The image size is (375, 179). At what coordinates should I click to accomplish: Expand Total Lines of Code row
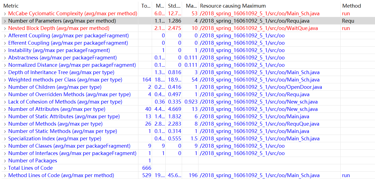[x=5, y=168]
